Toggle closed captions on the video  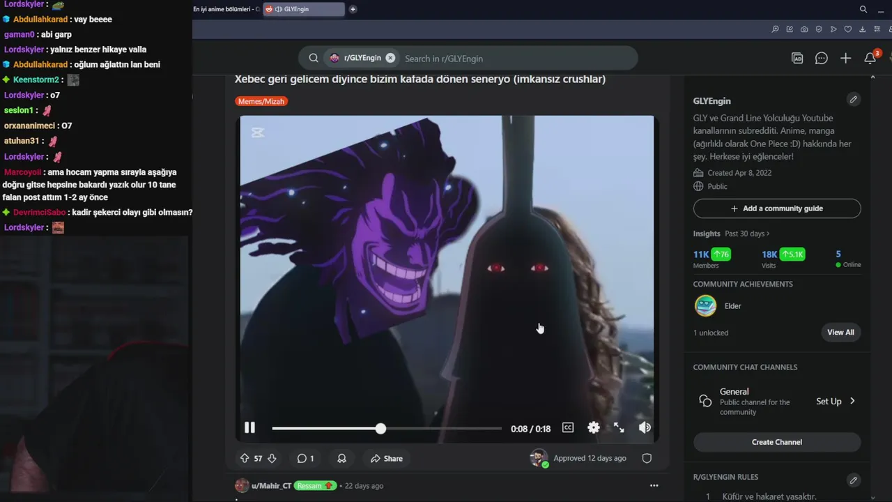point(568,427)
